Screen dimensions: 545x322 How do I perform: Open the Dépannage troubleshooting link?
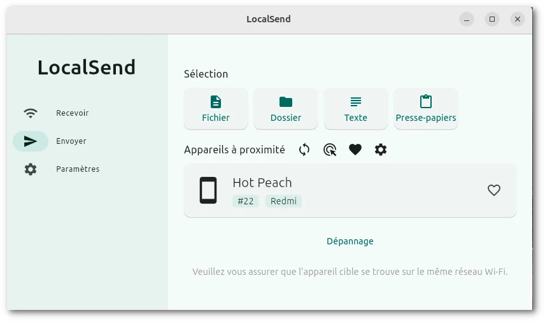click(350, 241)
